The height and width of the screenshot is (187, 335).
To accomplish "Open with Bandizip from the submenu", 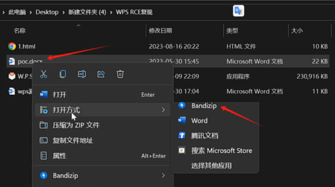I will [215, 105].
